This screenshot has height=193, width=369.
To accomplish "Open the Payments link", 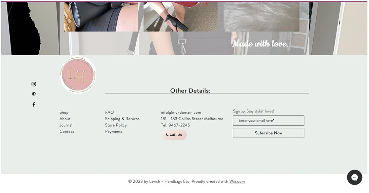I will pos(114,132).
